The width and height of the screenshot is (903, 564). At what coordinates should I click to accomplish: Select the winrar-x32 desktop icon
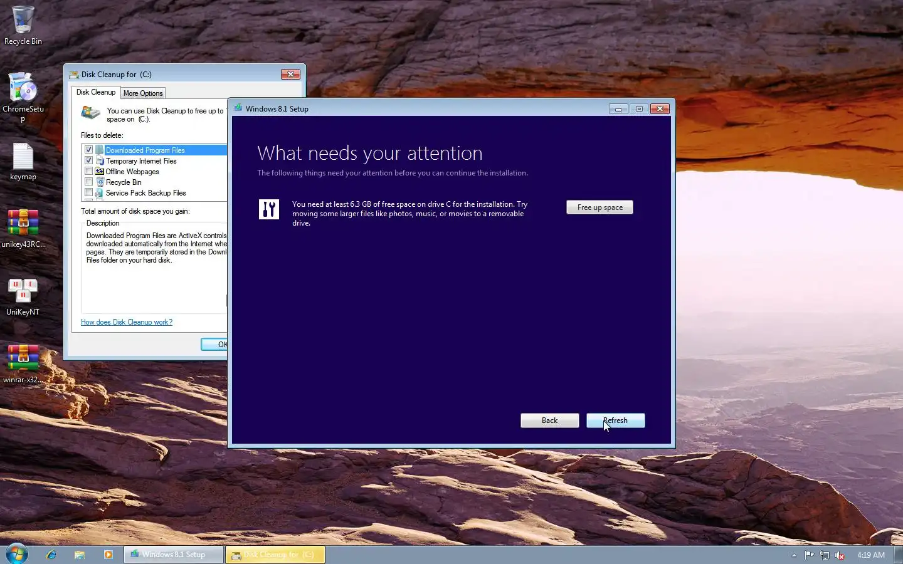coord(23,364)
